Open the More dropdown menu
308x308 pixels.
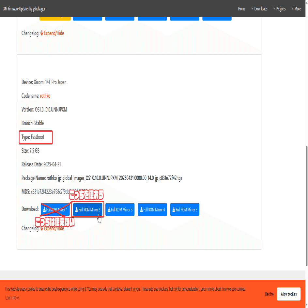(x=296, y=9)
